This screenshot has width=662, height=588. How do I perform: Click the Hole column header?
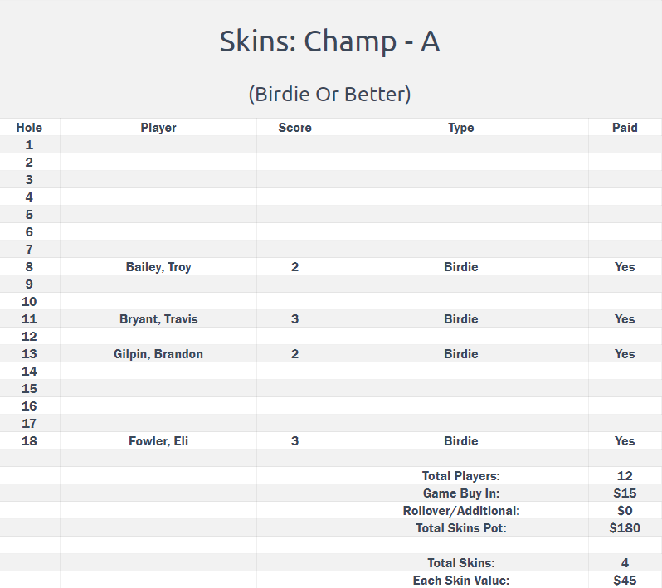pos(29,128)
